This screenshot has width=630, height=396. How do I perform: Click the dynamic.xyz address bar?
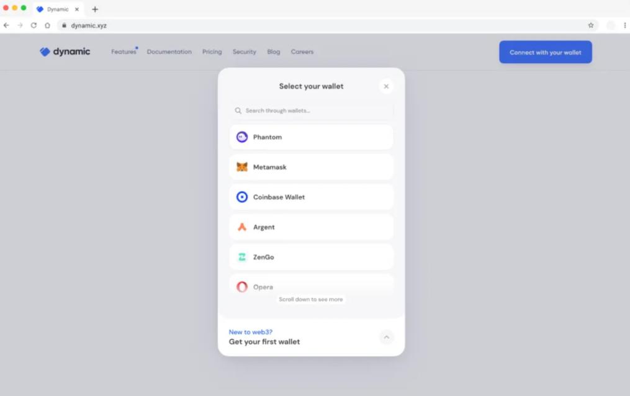(x=310, y=25)
